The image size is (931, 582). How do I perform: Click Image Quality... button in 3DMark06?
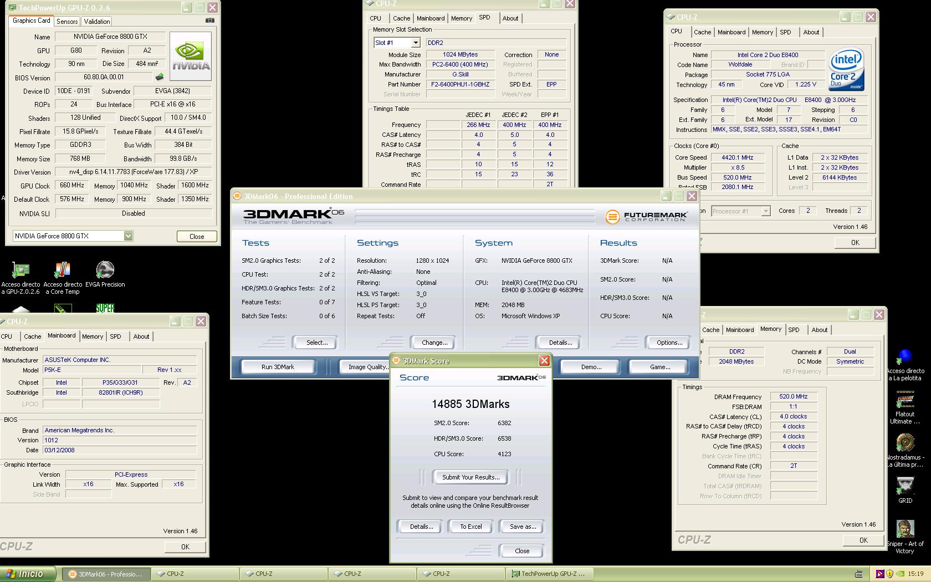click(364, 367)
